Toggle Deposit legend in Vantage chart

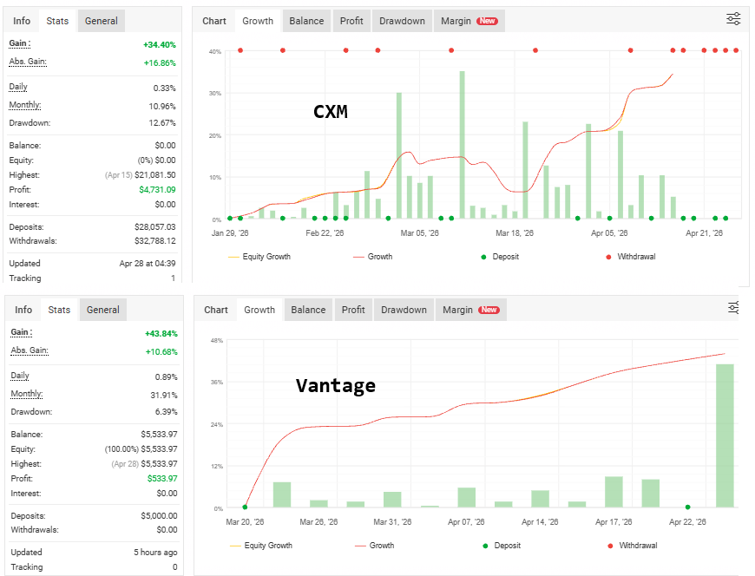[x=502, y=545]
